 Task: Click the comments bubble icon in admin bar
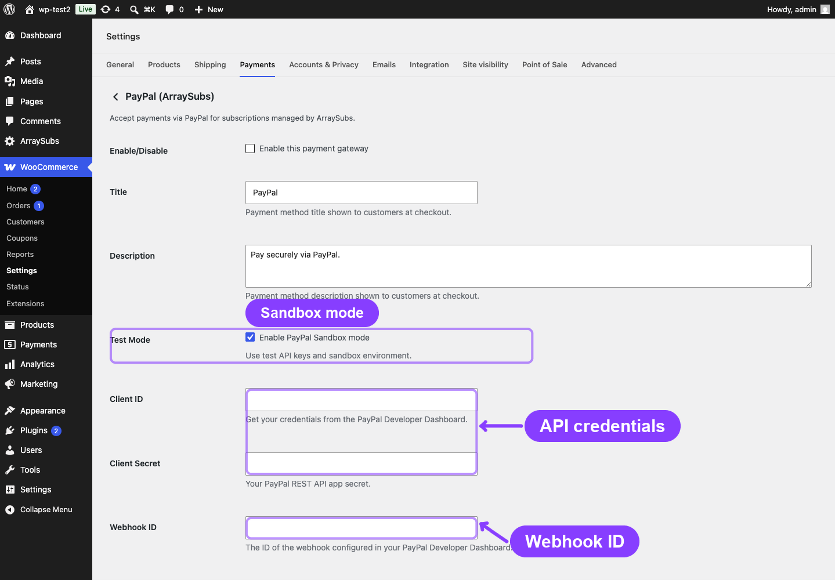169,9
